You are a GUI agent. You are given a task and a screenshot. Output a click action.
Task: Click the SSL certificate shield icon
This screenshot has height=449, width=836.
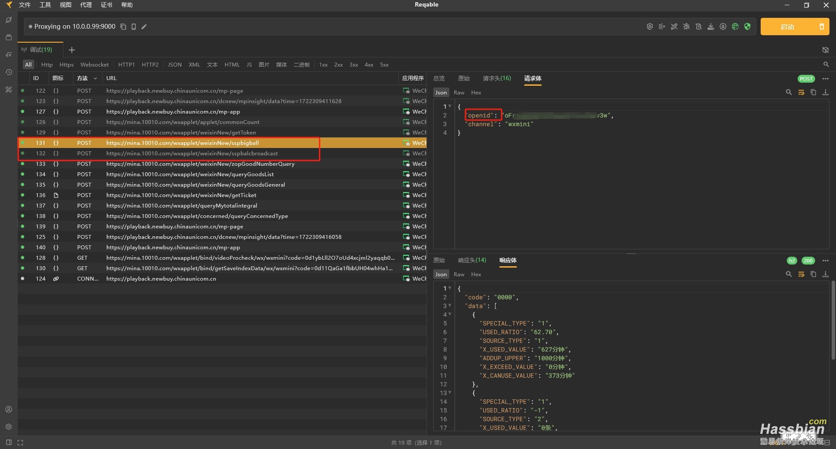pyautogui.click(x=650, y=27)
